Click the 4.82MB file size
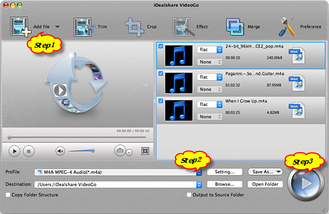 273,112
